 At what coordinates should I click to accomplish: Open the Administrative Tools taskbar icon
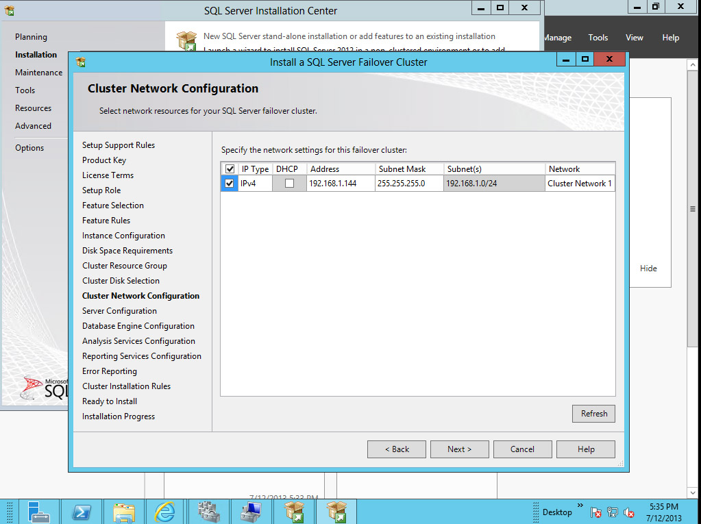click(x=208, y=511)
